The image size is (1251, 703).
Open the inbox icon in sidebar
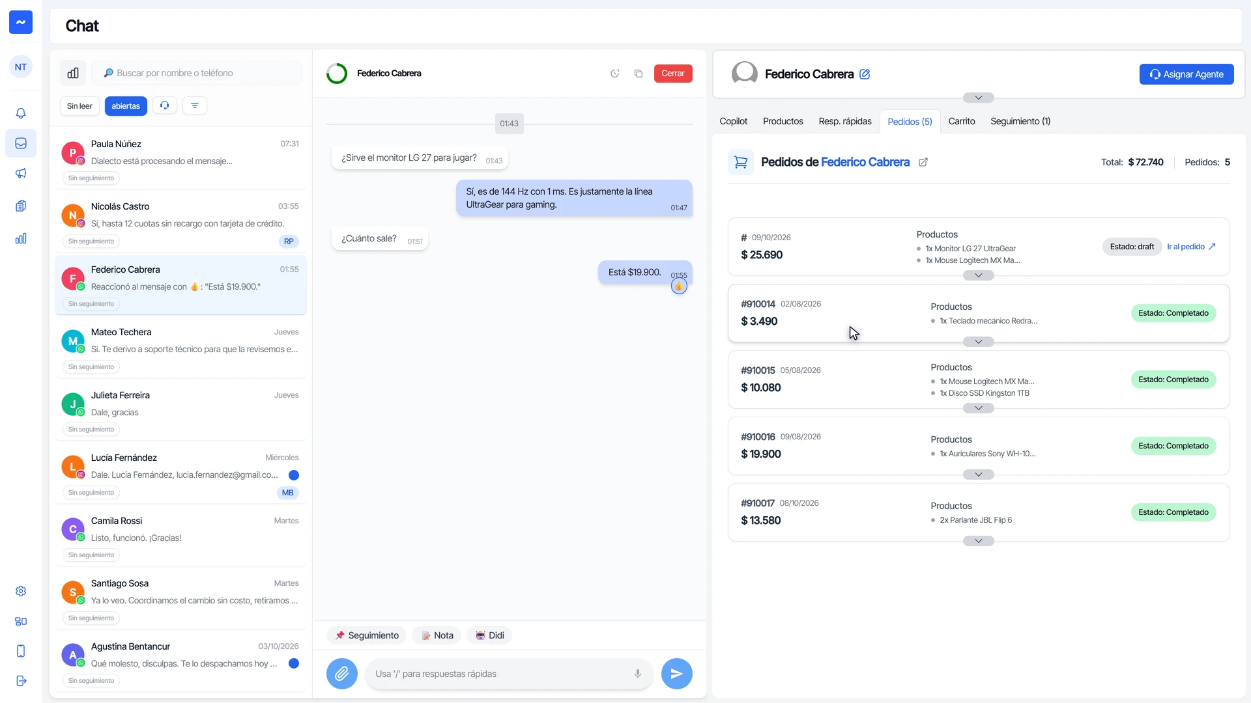(21, 143)
